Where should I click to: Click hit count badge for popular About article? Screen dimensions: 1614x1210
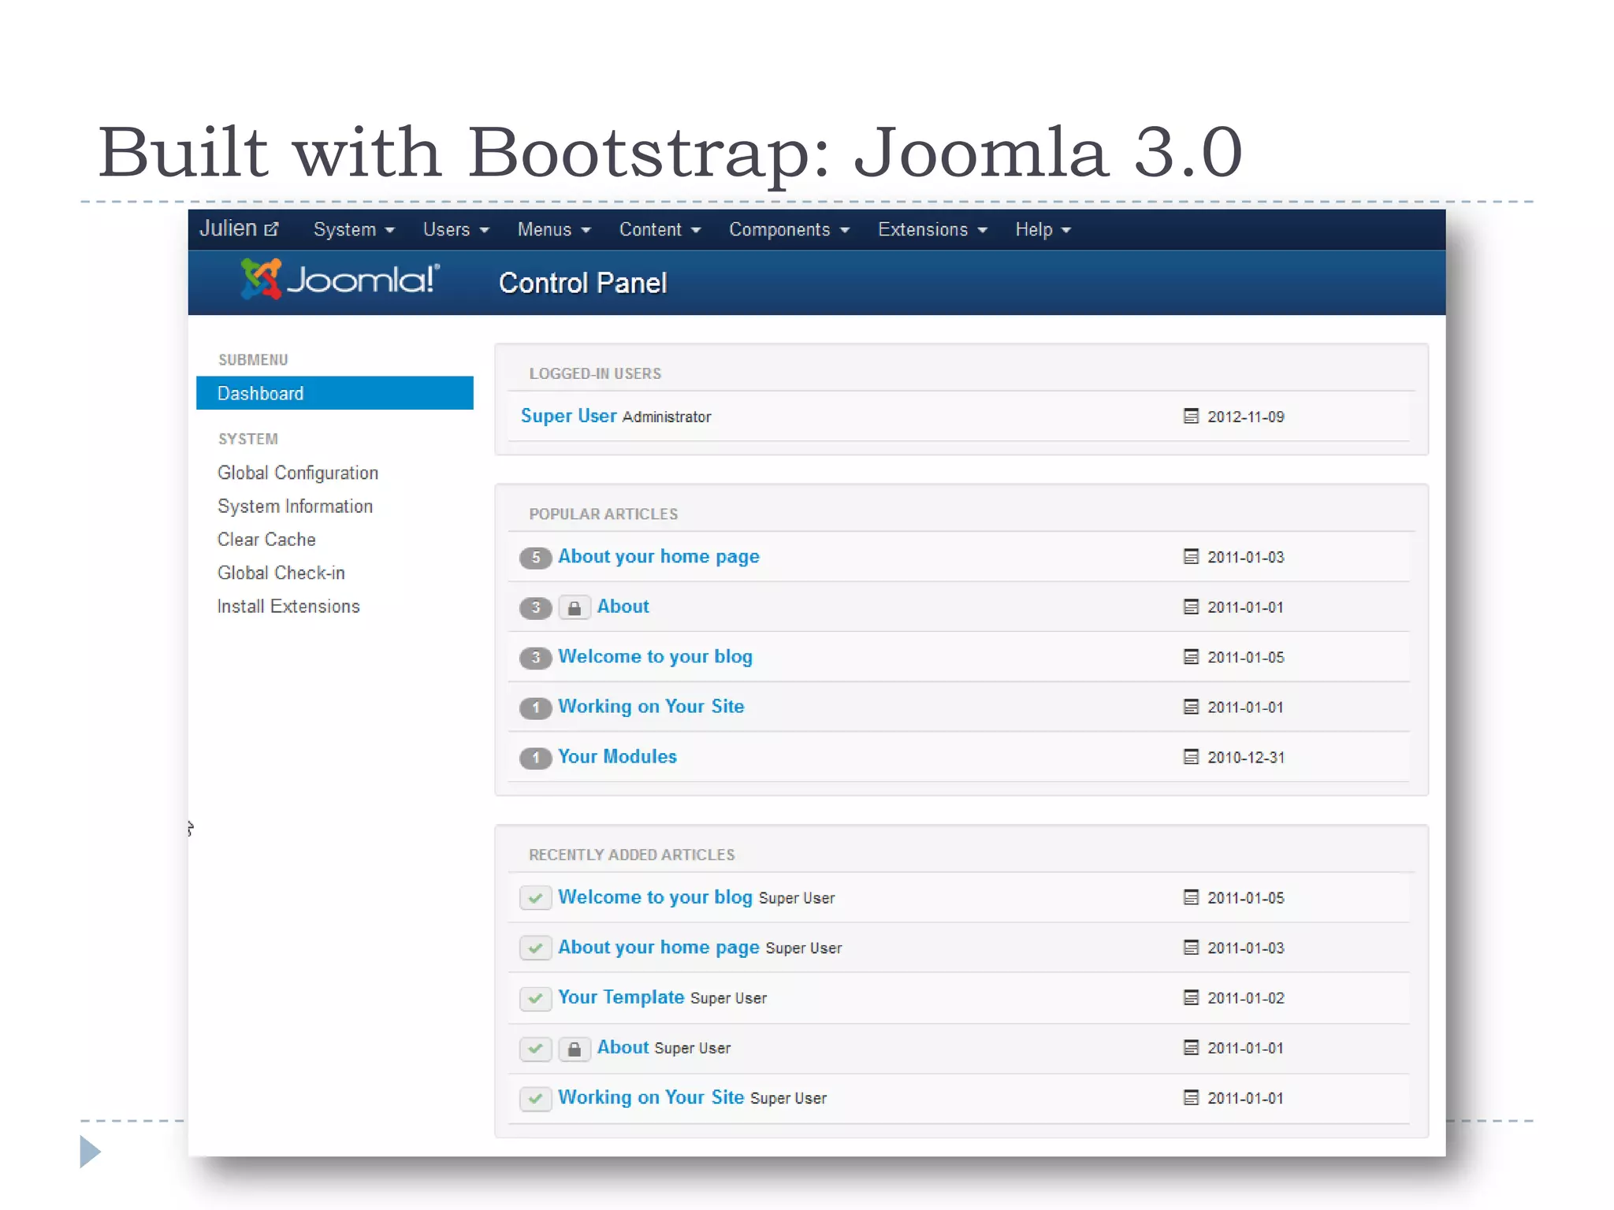(536, 607)
